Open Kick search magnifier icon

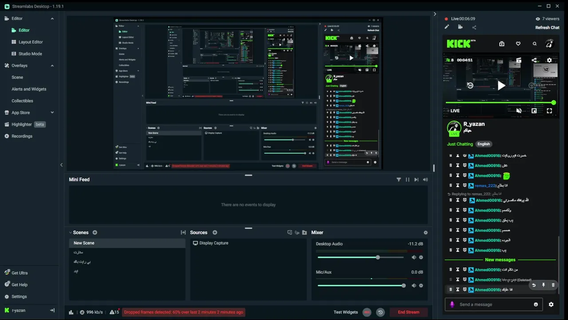pos(535,44)
